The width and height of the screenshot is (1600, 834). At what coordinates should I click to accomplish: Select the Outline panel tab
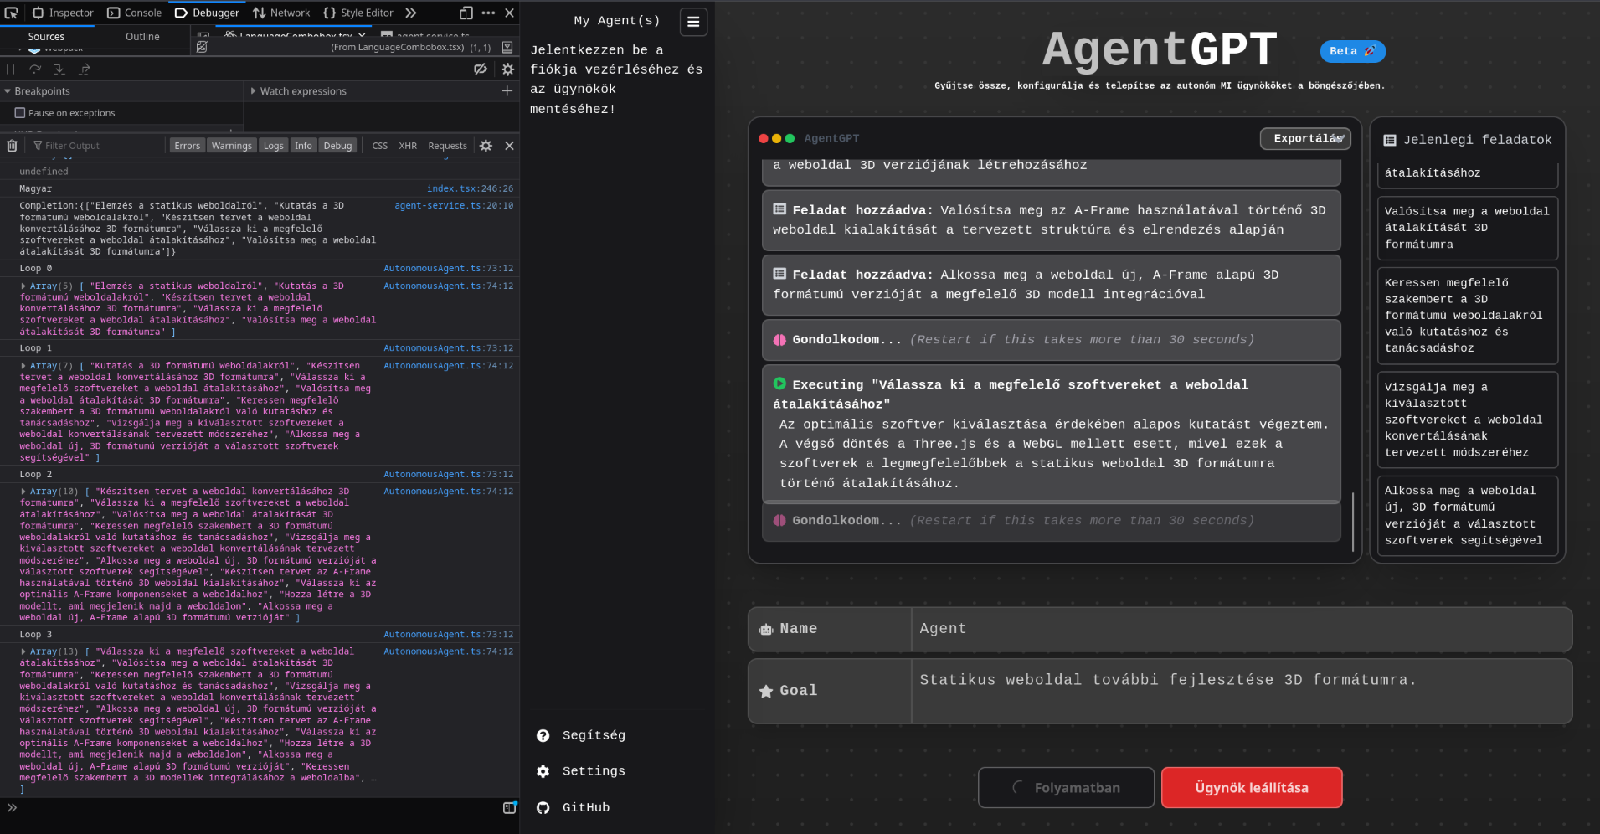tap(142, 37)
